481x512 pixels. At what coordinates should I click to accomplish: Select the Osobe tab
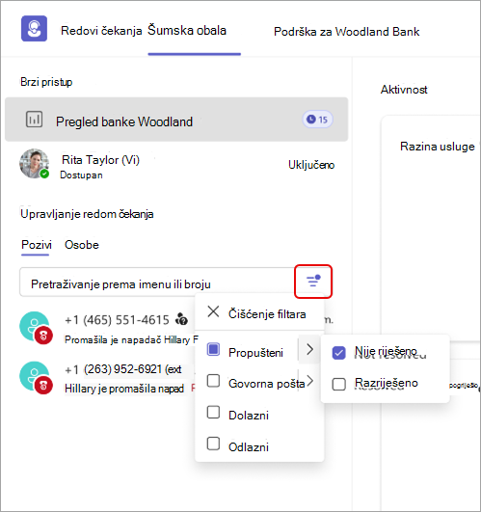tap(82, 245)
